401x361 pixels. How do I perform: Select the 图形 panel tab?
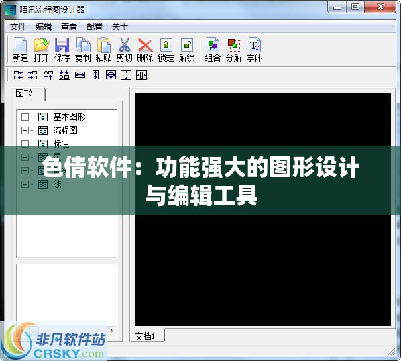23,94
